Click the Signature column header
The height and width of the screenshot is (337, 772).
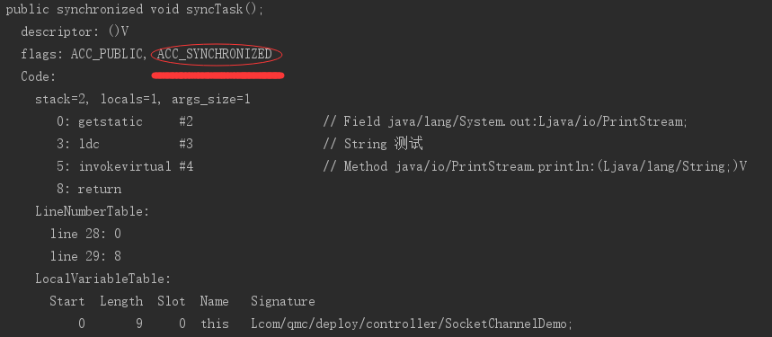click(282, 301)
